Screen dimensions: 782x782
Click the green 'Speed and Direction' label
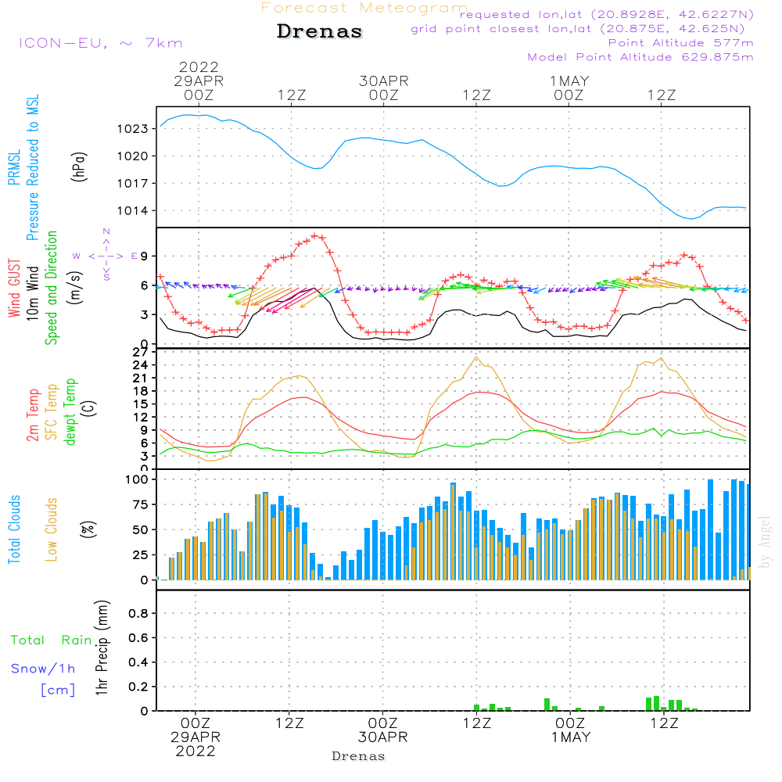[51, 288]
